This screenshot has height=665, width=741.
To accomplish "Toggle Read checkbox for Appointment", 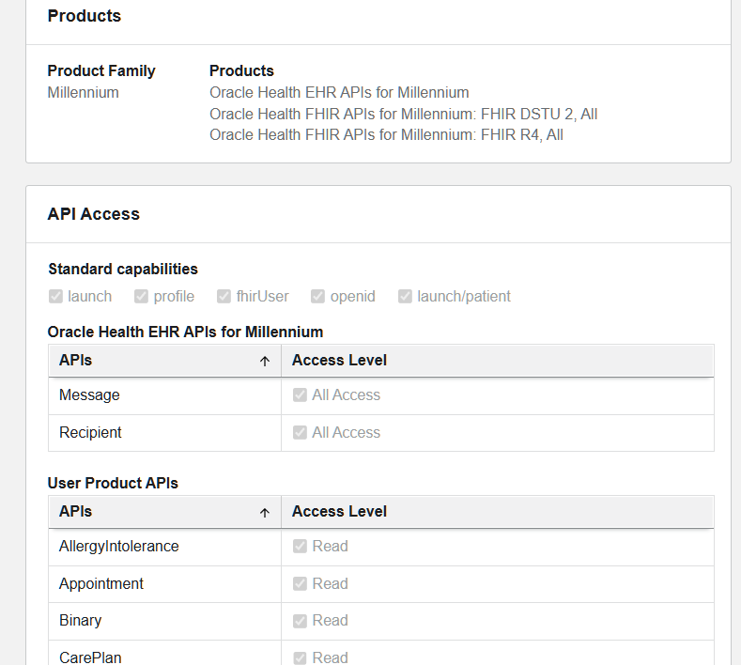I will tap(301, 583).
